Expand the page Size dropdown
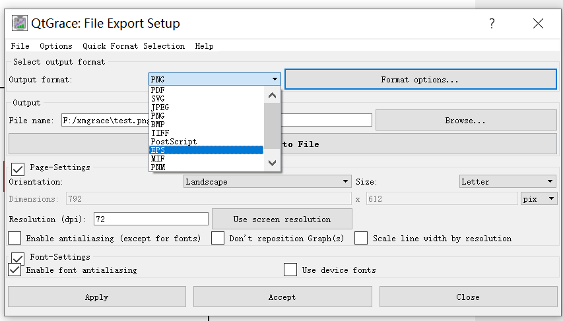 click(x=508, y=181)
